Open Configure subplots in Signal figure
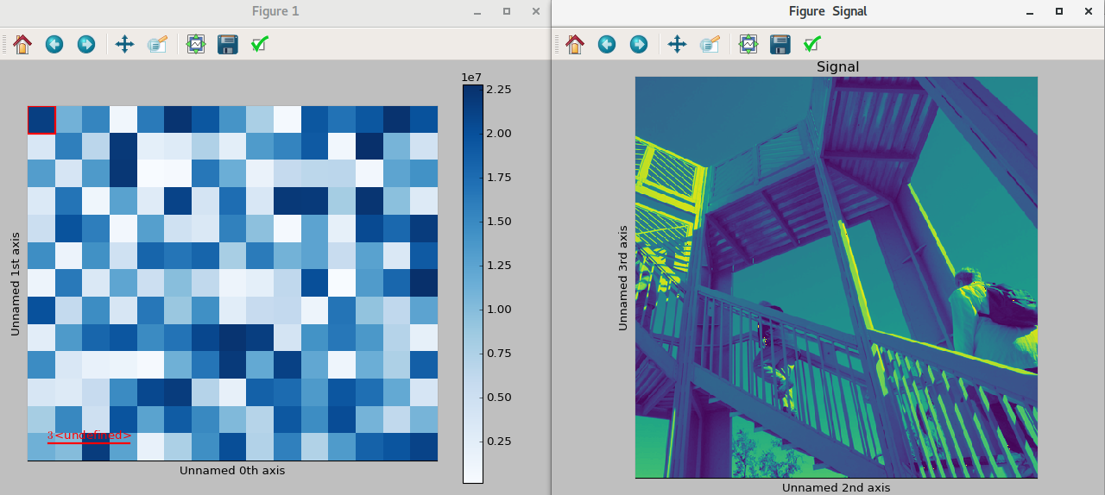Image resolution: width=1105 pixels, height=495 pixels. coord(748,44)
